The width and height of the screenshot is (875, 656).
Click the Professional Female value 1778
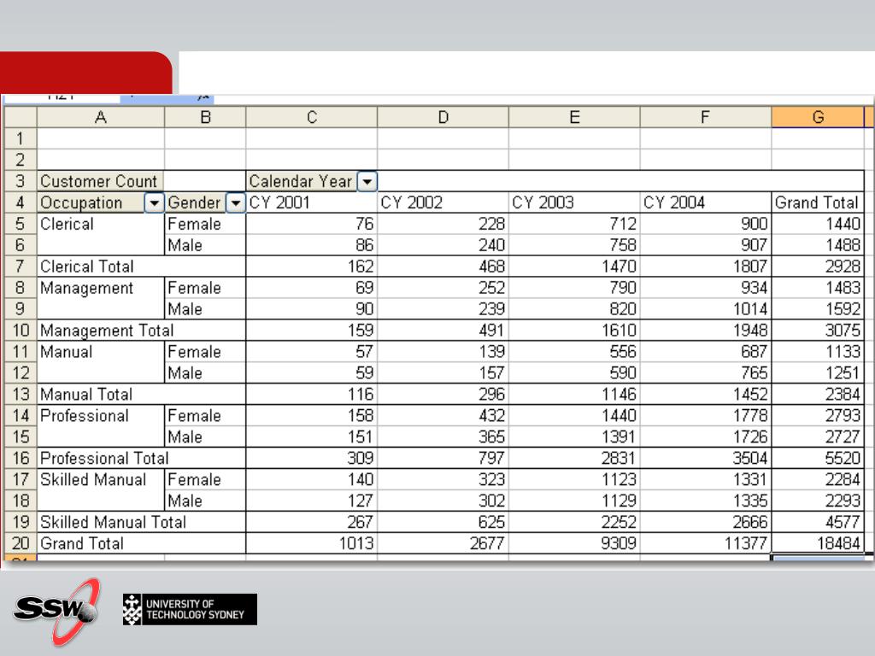[706, 416]
